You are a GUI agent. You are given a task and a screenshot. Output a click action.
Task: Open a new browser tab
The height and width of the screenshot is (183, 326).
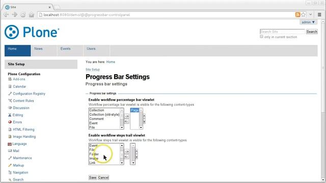click(57, 7)
